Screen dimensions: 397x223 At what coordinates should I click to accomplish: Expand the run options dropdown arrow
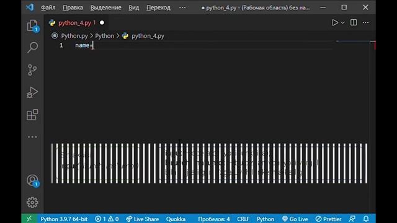[343, 23]
